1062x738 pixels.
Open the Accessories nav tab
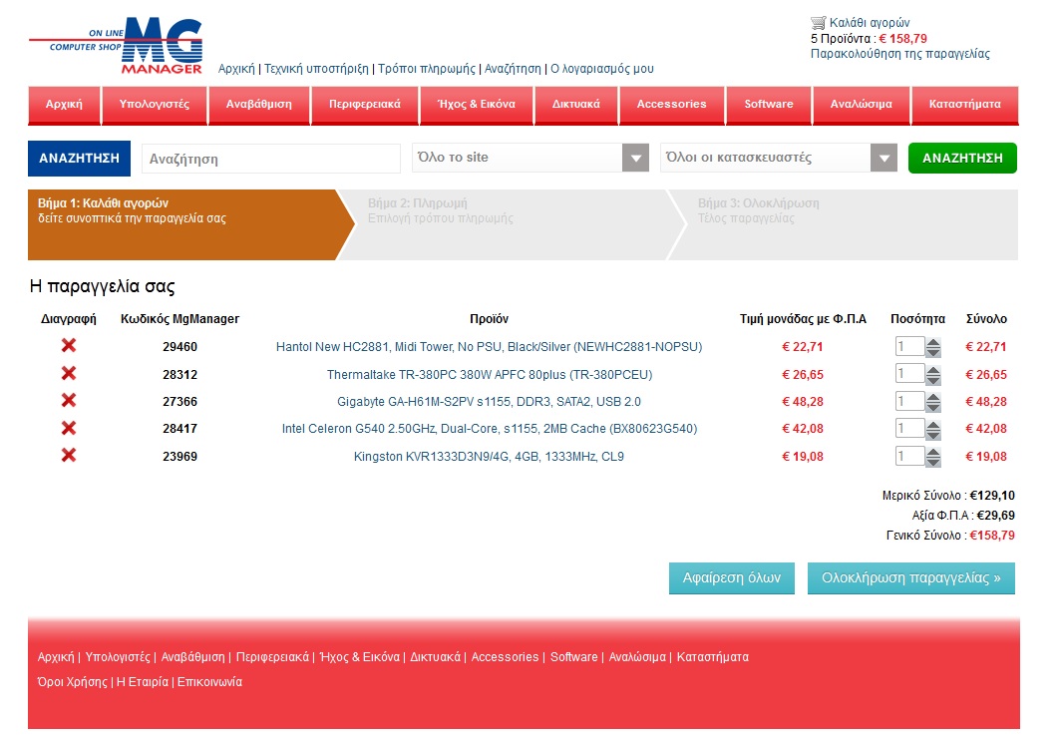[671, 105]
